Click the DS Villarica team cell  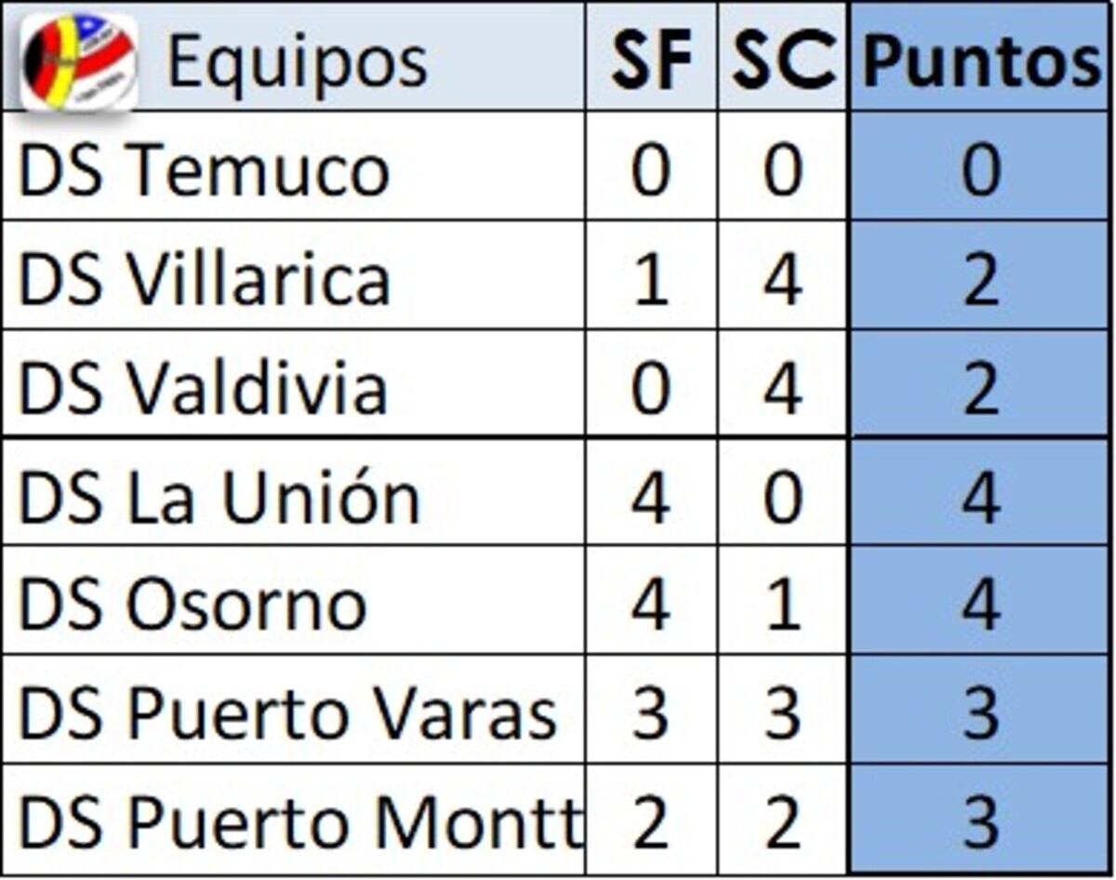pos(294,275)
